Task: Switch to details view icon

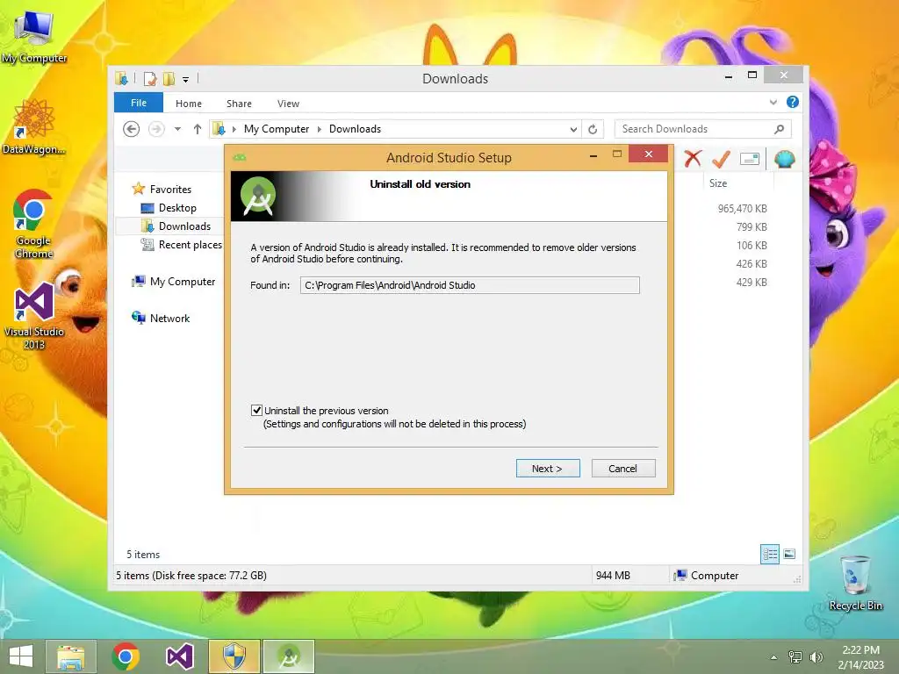Action: (769, 555)
